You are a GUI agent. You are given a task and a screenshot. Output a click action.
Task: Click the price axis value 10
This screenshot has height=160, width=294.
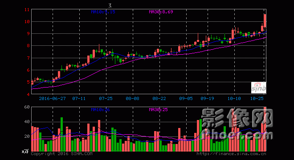[x=27, y=21]
